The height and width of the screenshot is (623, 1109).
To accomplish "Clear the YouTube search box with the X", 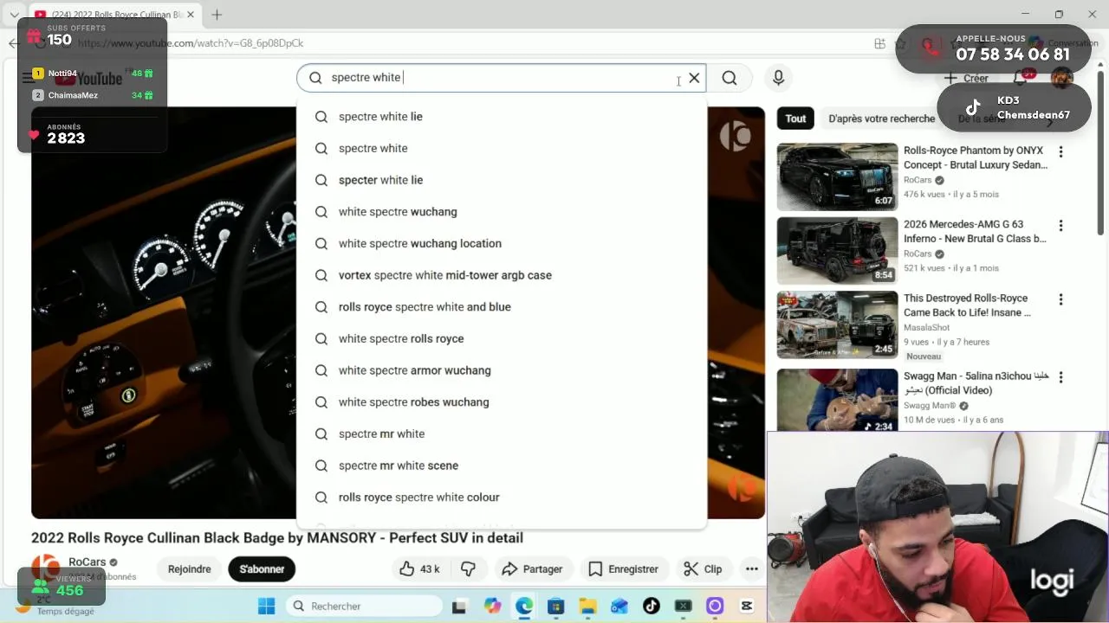I will point(694,78).
